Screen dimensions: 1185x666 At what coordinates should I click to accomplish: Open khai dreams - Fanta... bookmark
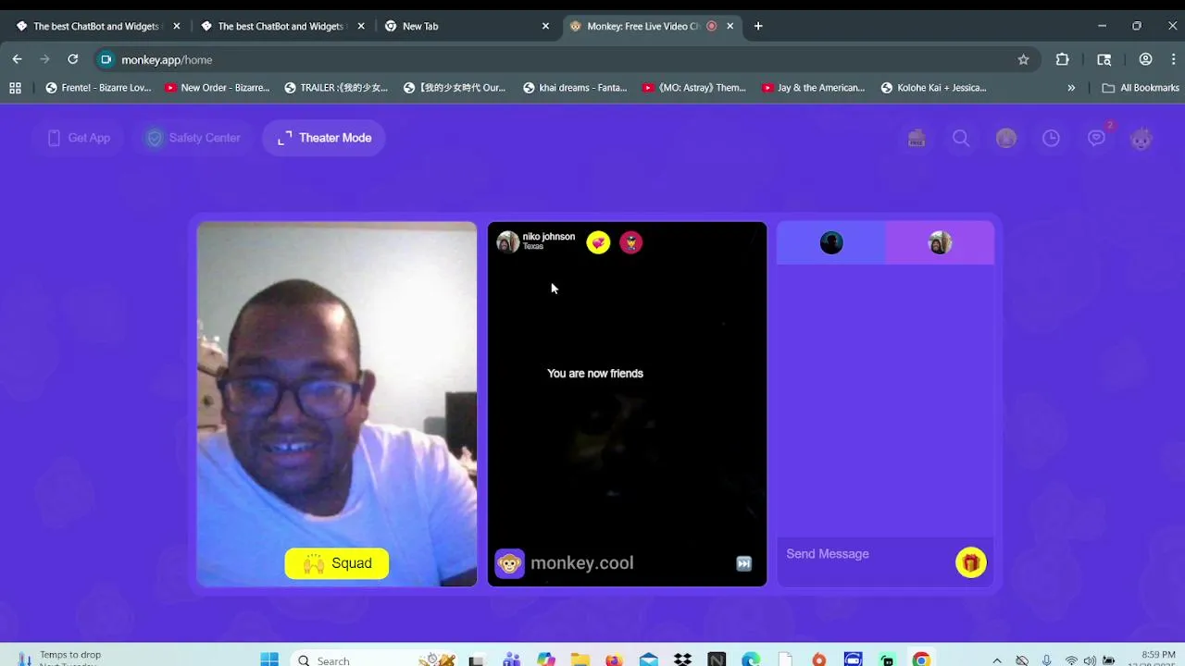pos(575,88)
